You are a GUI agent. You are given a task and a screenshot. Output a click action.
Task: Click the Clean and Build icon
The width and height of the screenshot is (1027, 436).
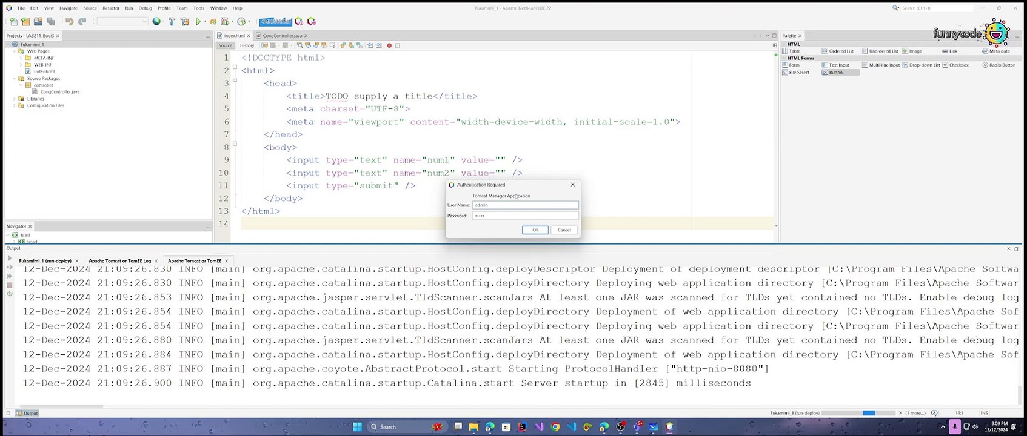point(184,22)
